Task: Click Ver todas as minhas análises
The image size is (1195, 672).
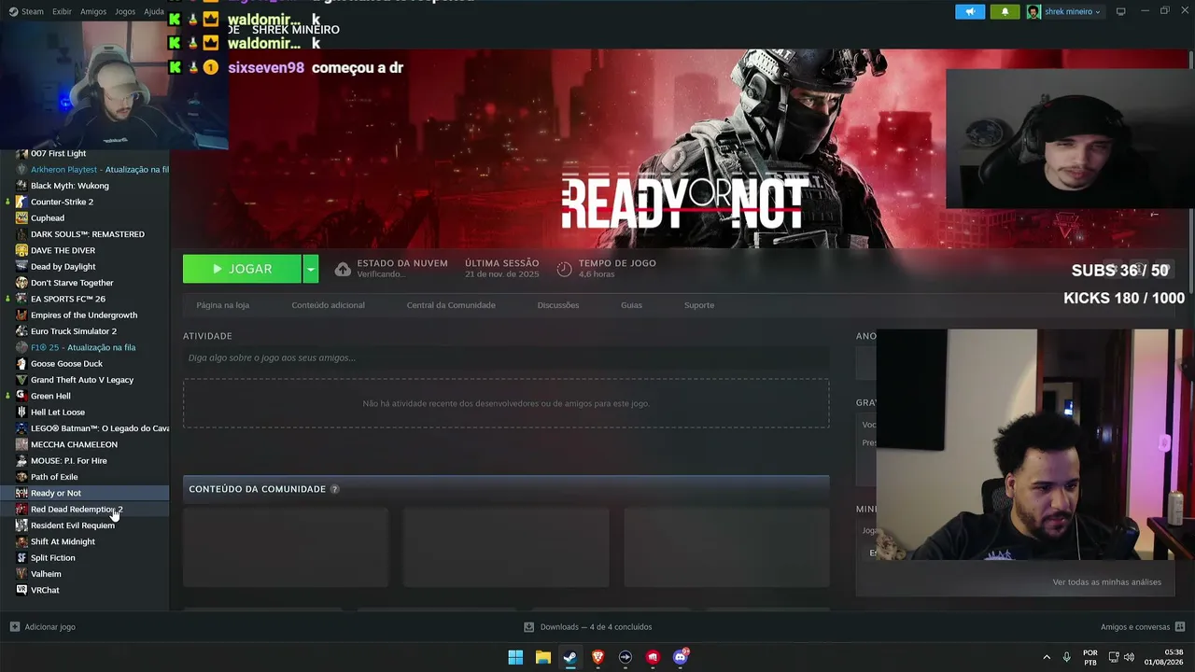Action: tap(1107, 582)
